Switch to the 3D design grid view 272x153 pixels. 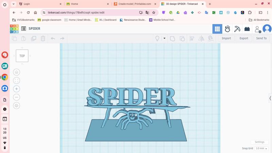(x=217, y=29)
